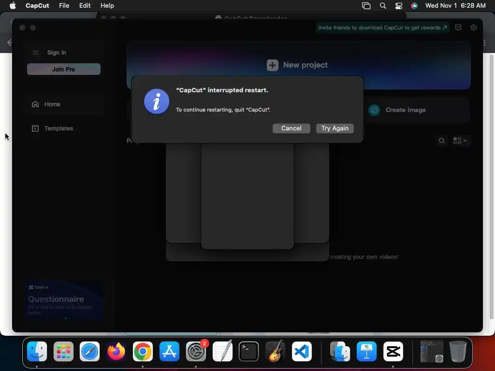Click the Stage Manager windows icon in menu bar
This screenshot has height=371, width=495.
tap(366, 6)
